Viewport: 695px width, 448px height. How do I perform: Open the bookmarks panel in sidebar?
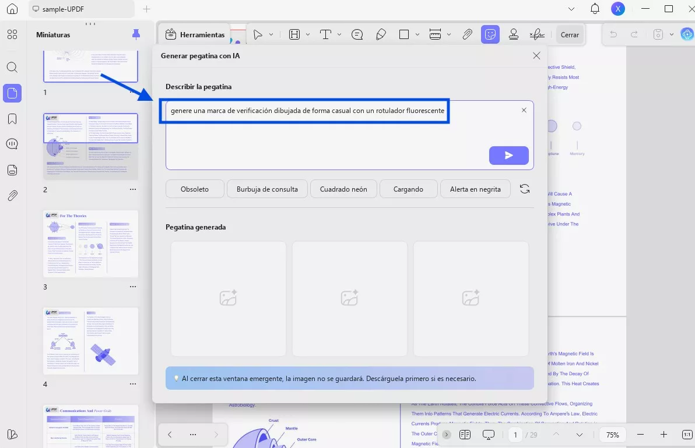pos(12,119)
